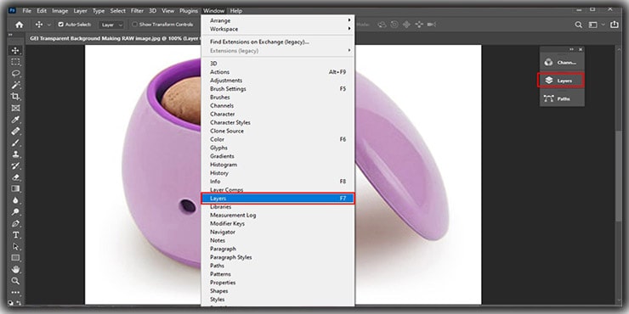The height and width of the screenshot is (314, 629).
Task: Open the Move tool preset picker arrow
Action: [x=49, y=25]
